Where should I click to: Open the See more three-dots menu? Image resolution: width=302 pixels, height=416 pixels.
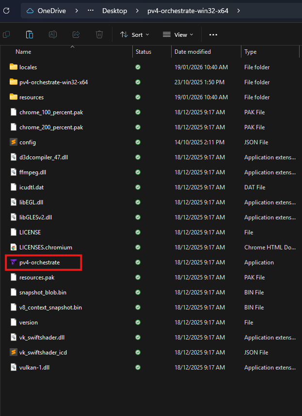point(213,35)
